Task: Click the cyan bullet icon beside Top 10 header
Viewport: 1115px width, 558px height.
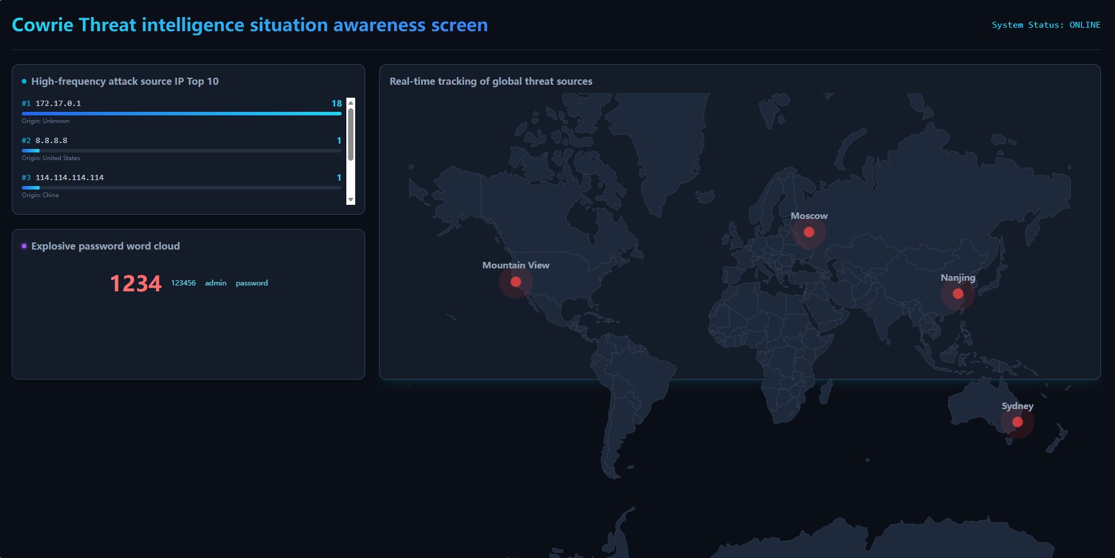Action: click(24, 81)
